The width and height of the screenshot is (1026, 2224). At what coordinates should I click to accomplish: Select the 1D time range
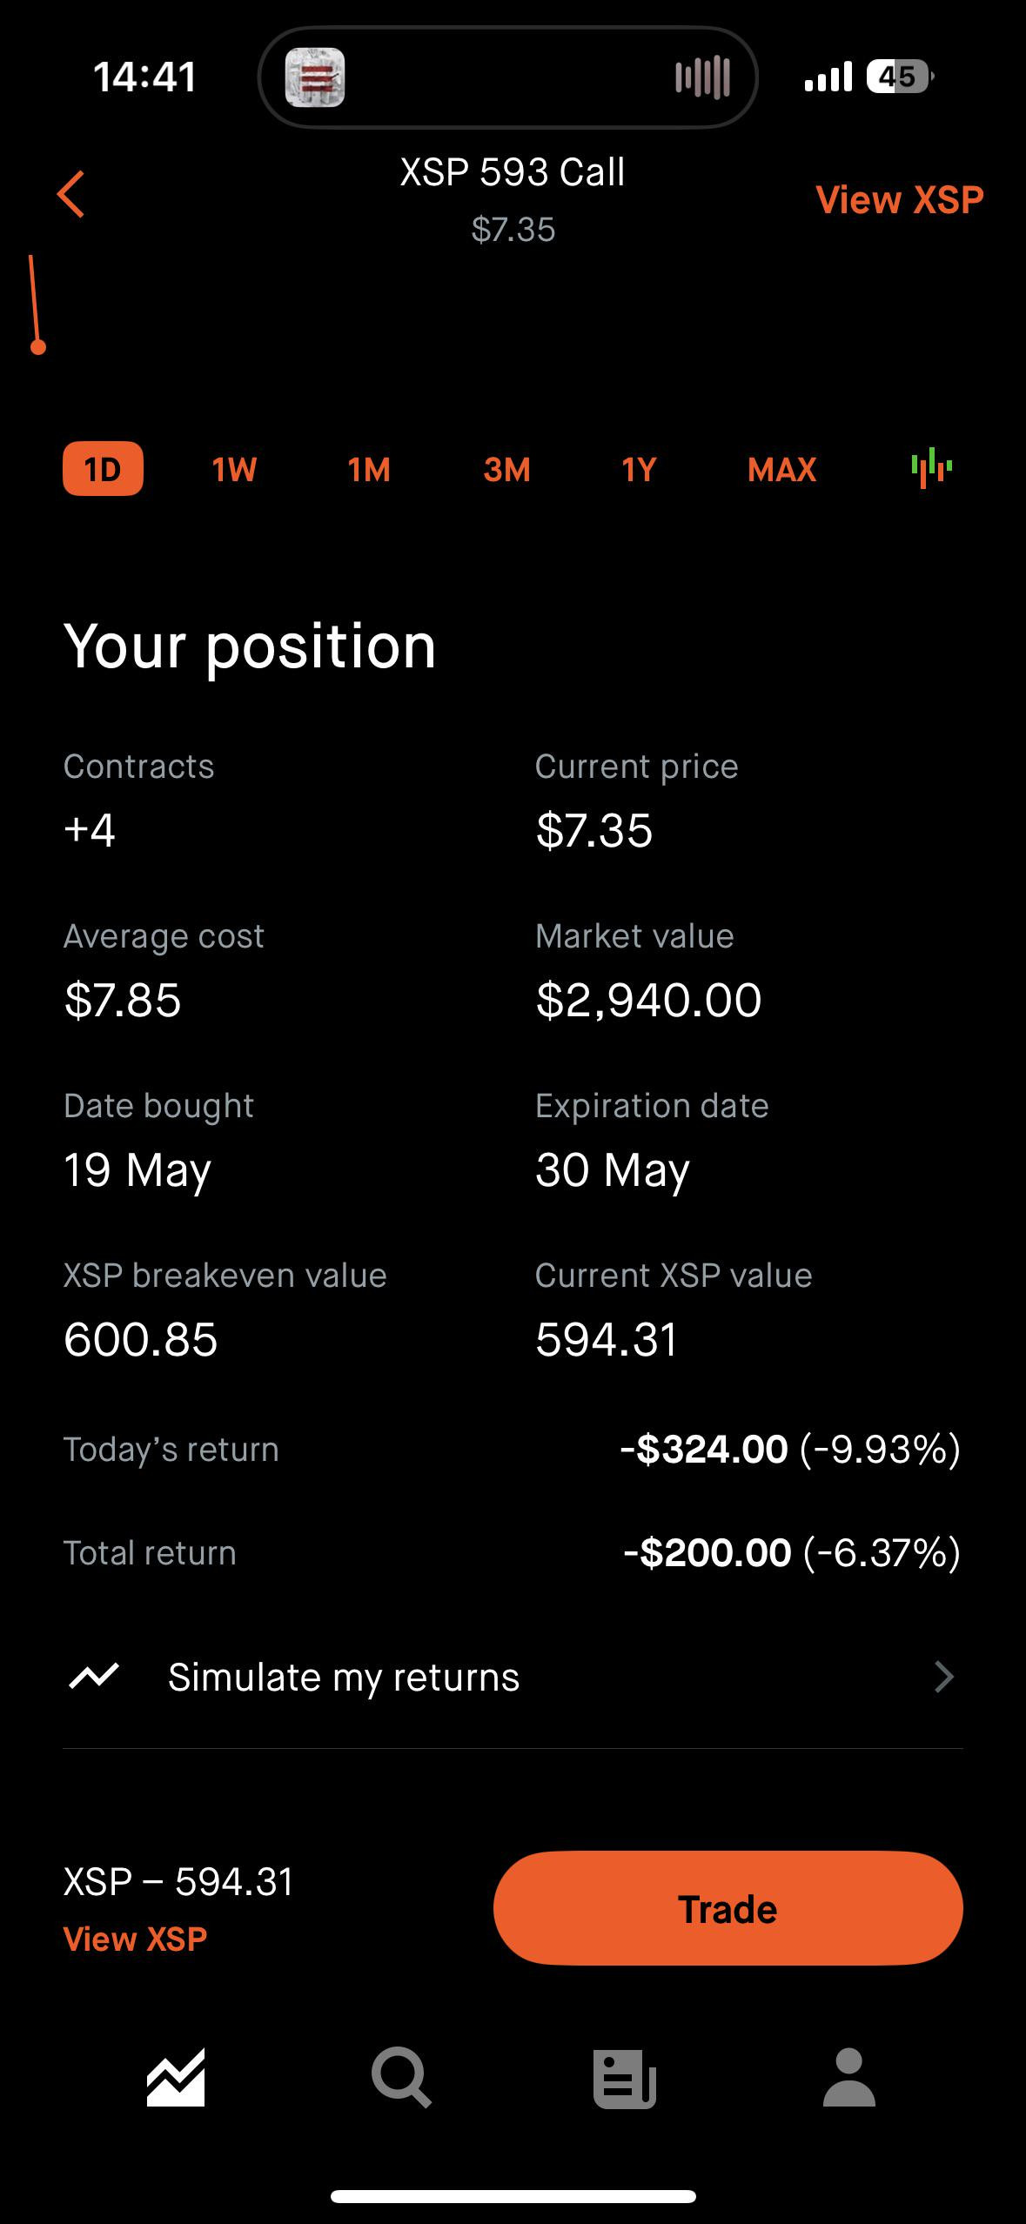click(103, 470)
